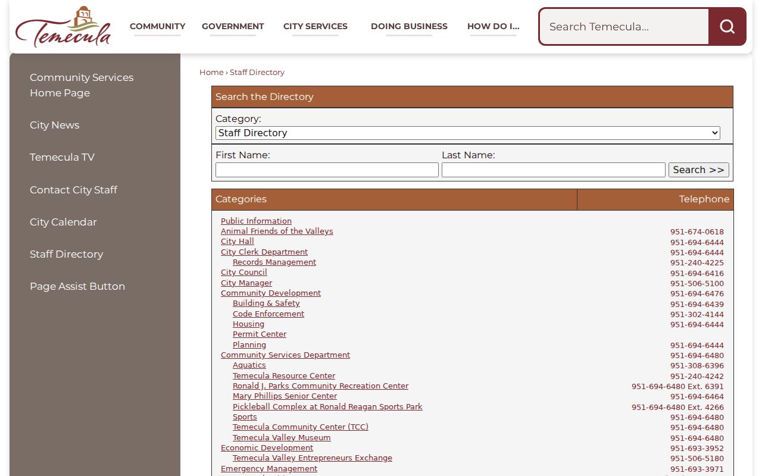Open Building & Safety subcategory
This screenshot has height=476, width=762.
(266, 303)
